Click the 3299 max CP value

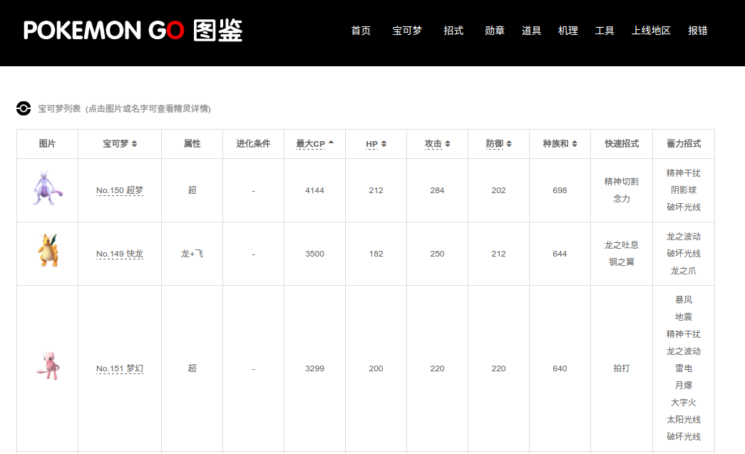314,368
